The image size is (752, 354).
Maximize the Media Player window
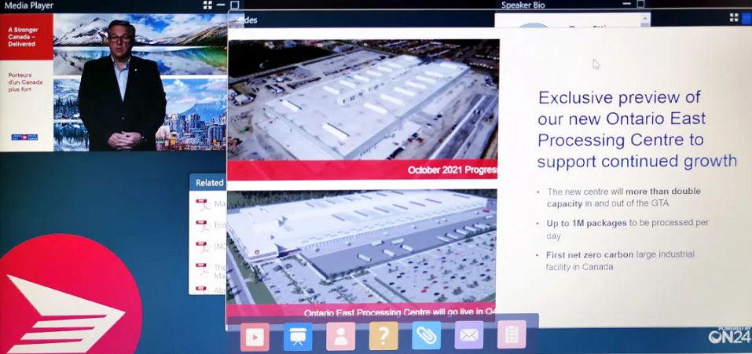coord(234,5)
